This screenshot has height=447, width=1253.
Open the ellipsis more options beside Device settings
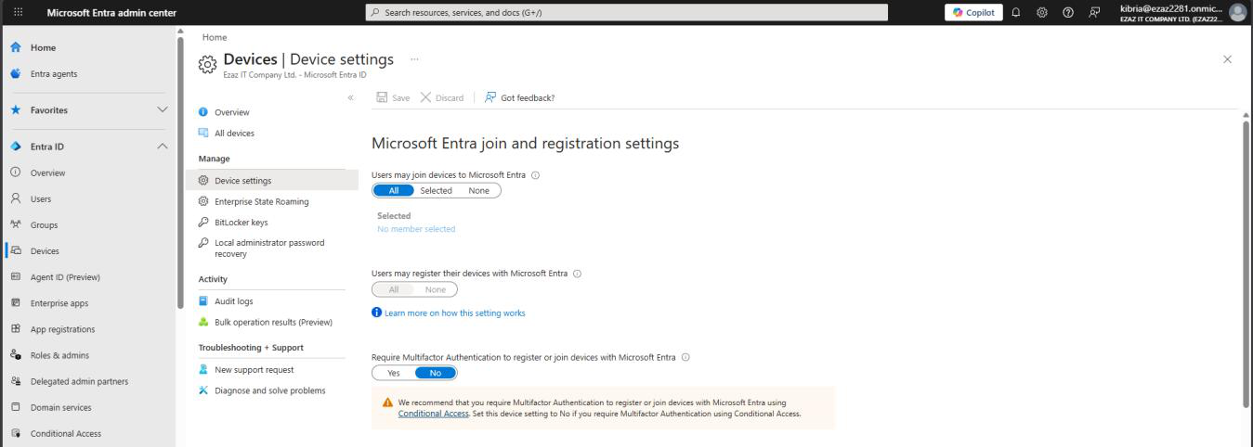pos(413,59)
